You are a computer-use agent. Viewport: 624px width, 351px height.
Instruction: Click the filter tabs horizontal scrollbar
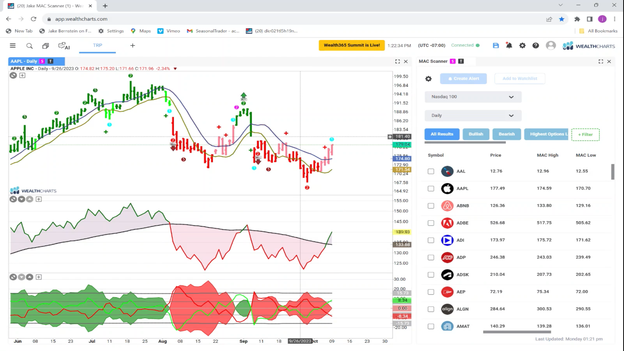pos(465,142)
